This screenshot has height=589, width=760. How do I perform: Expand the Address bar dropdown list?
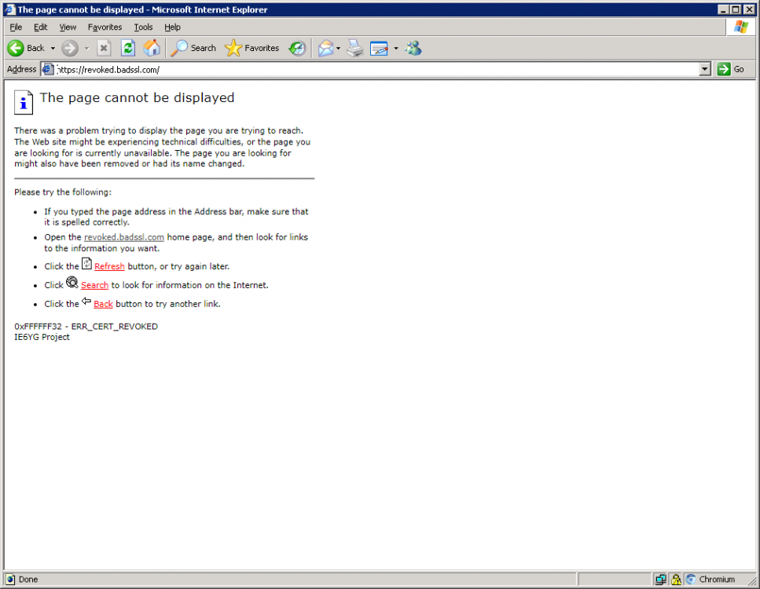705,69
